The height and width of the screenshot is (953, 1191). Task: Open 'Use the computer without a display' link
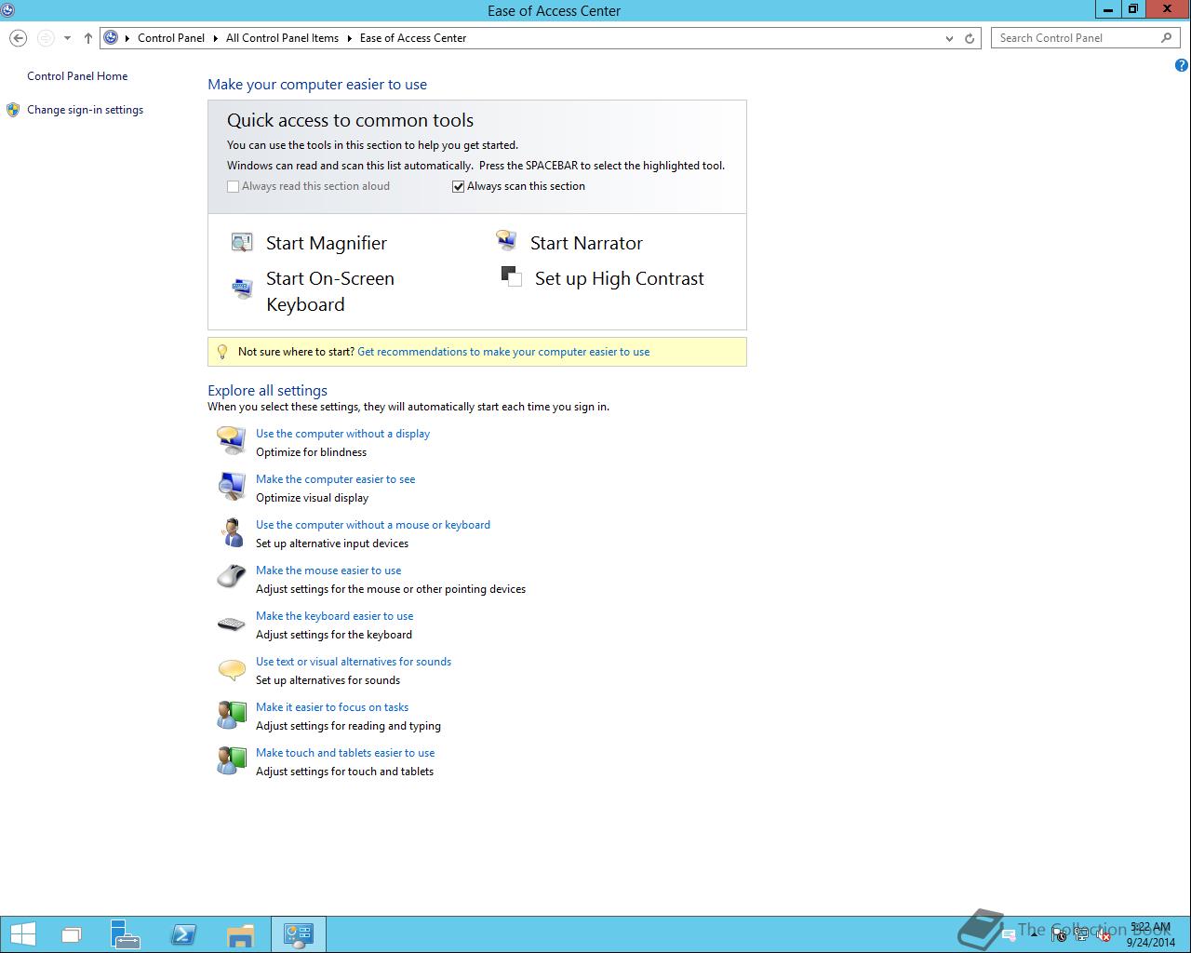[x=342, y=434]
